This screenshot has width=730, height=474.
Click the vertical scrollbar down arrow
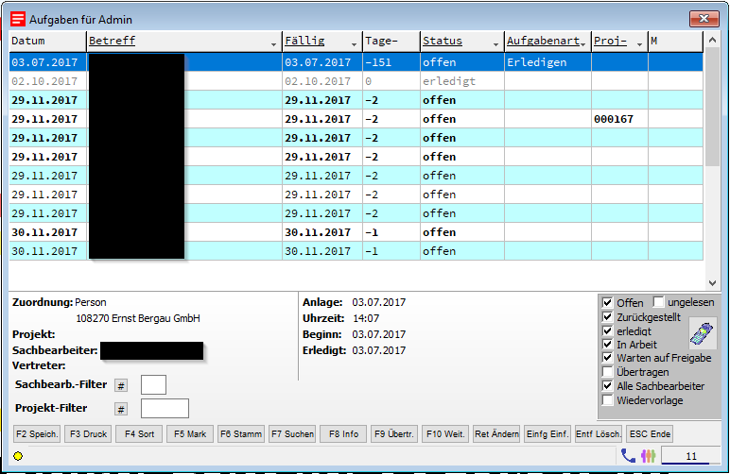point(712,283)
